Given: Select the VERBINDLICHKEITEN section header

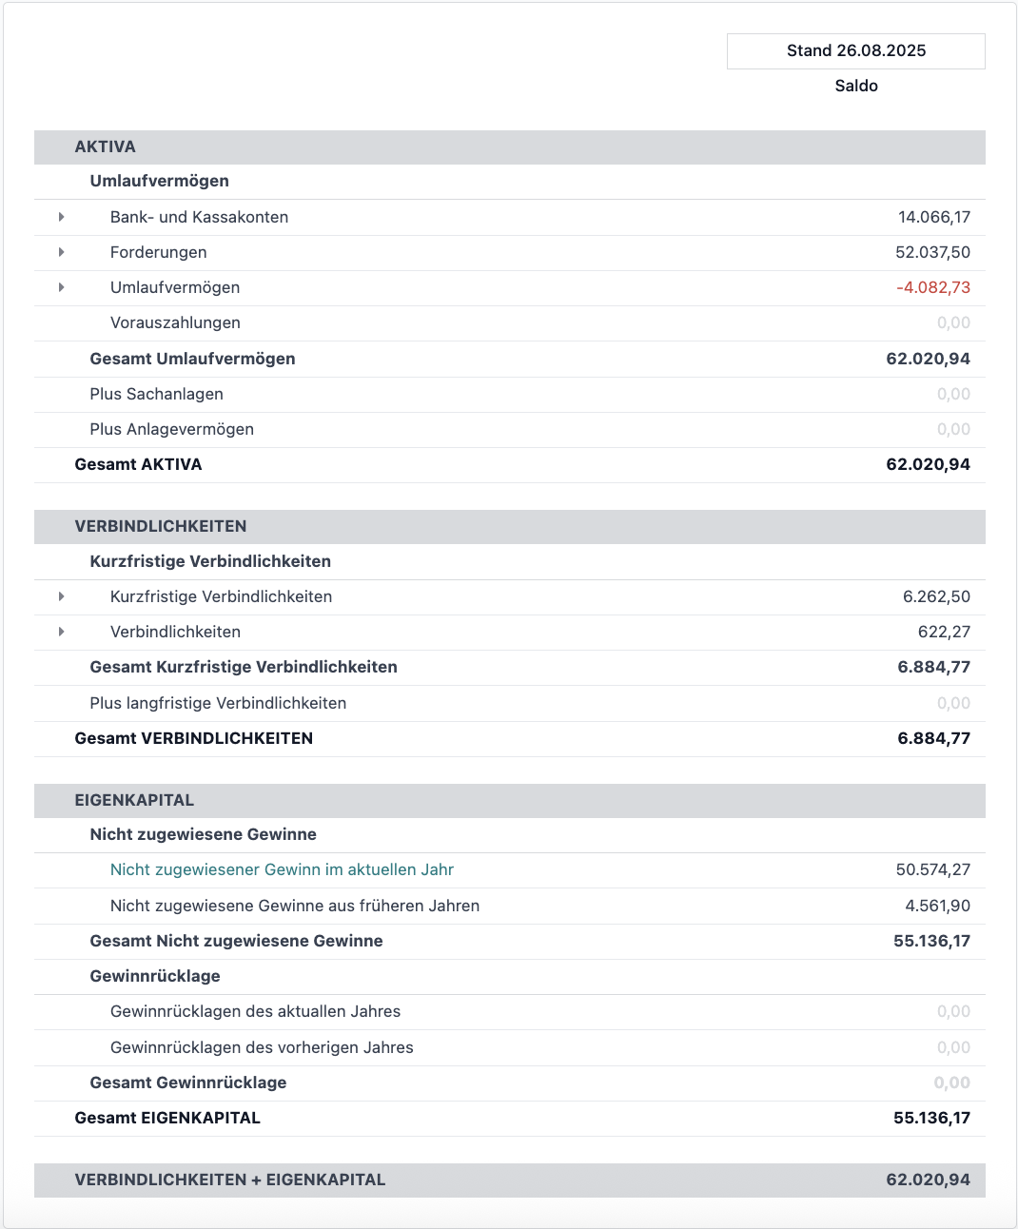Looking at the screenshot, I should click(161, 526).
